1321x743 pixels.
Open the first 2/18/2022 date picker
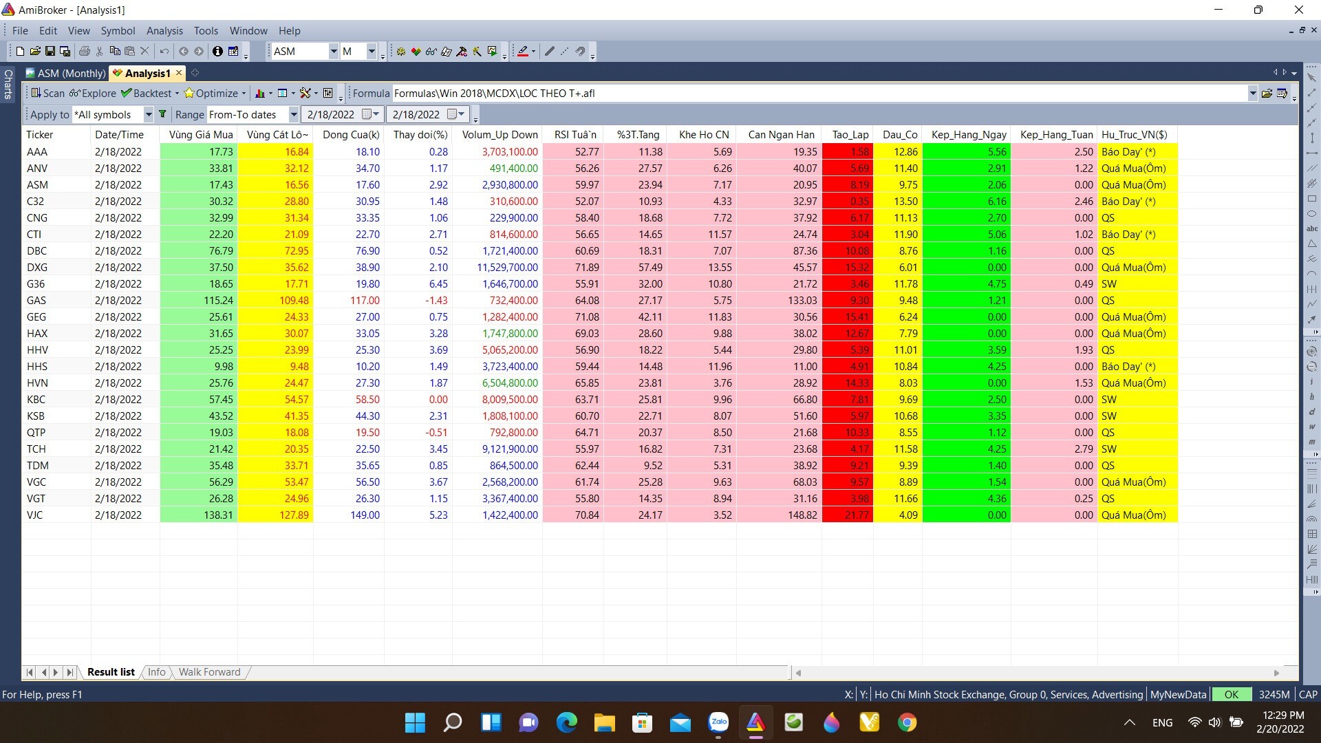(371, 114)
